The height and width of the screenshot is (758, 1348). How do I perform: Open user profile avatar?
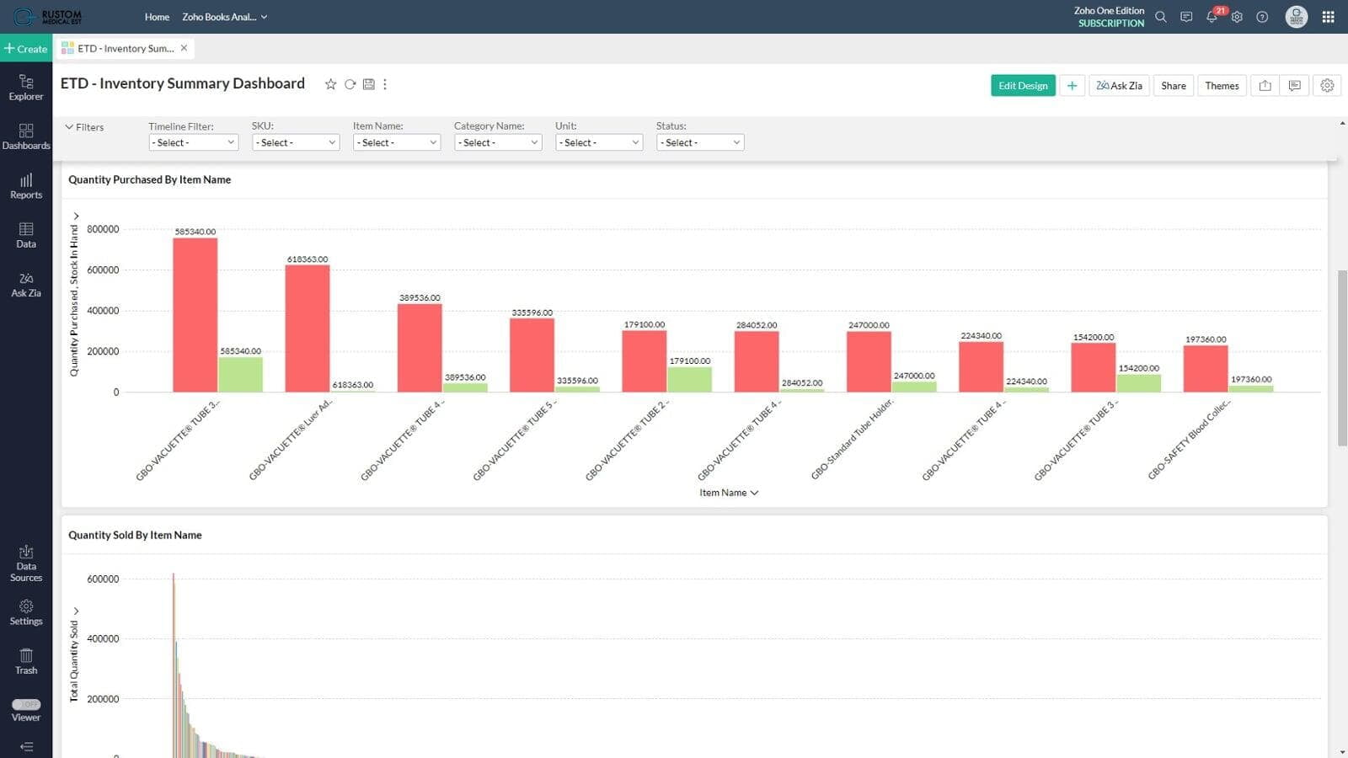(1297, 17)
